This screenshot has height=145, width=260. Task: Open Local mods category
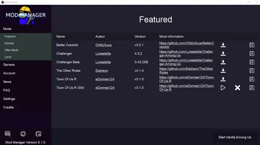click(x=8, y=57)
